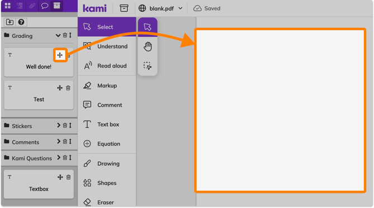Choose the Drawing tool
The height and width of the screenshot is (208, 374).
pyautogui.click(x=107, y=163)
